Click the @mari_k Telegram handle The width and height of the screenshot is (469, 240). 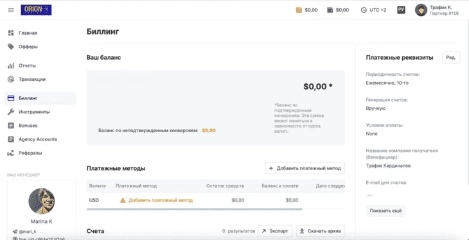[x=28, y=231]
